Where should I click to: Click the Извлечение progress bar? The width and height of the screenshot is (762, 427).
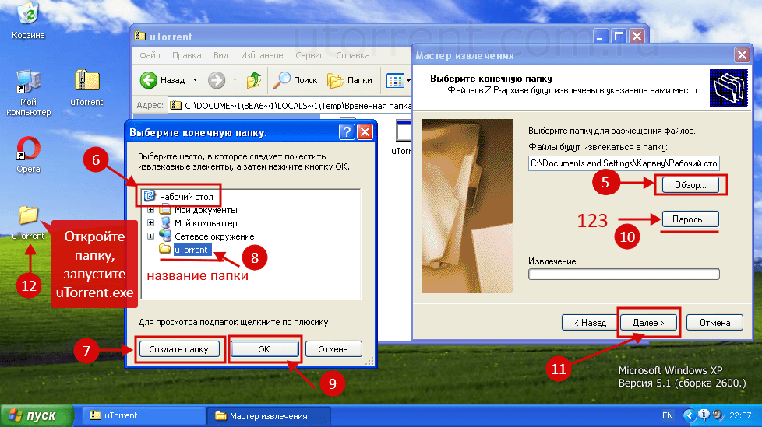coord(624,274)
